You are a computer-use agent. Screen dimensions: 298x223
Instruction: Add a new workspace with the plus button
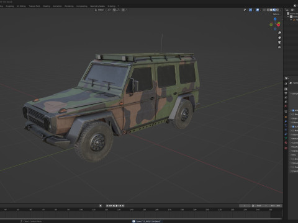118,6
